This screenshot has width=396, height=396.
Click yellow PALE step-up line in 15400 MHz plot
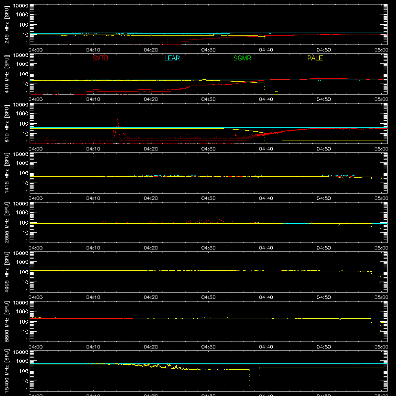click(321, 367)
